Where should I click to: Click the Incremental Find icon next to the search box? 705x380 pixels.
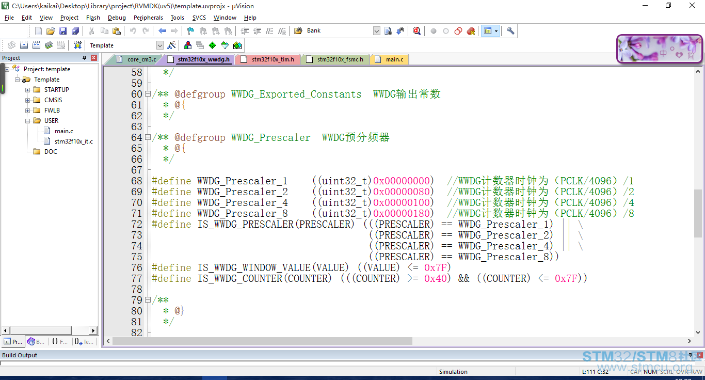pyautogui.click(x=400, y=31)
